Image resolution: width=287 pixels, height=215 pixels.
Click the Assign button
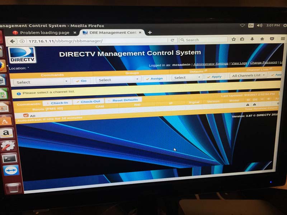pos(155,78)
